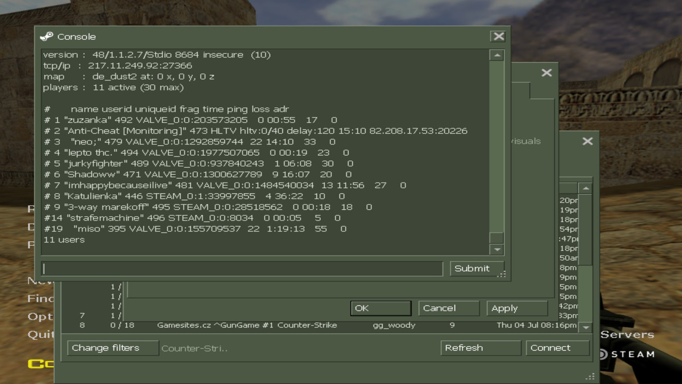Click the Thu 04 Jul 08:16pm cell
The width and height of the screenshot is (682, 384).
click(537, 325)
